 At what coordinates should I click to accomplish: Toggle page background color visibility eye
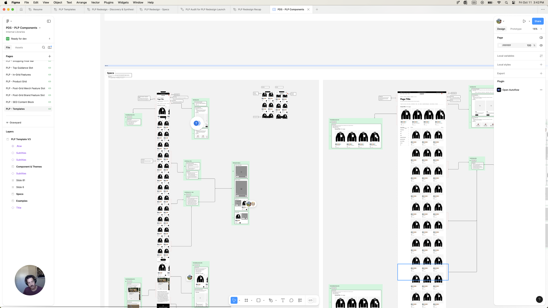pos(541,45)
